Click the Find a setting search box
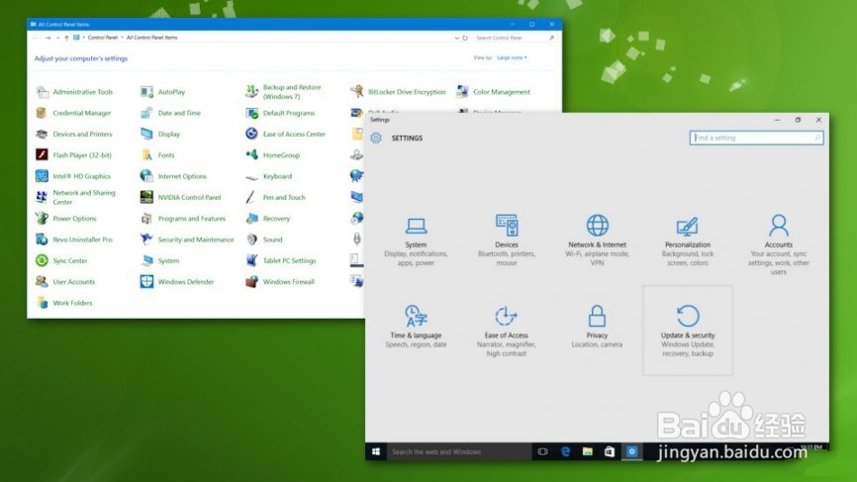 coord(756,138)
